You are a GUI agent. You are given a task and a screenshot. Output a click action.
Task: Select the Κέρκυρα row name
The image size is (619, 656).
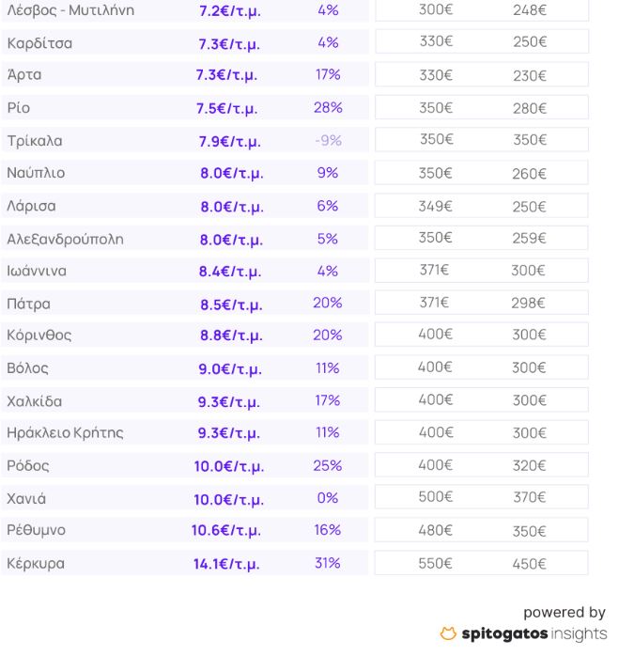[x=36, y=564]
